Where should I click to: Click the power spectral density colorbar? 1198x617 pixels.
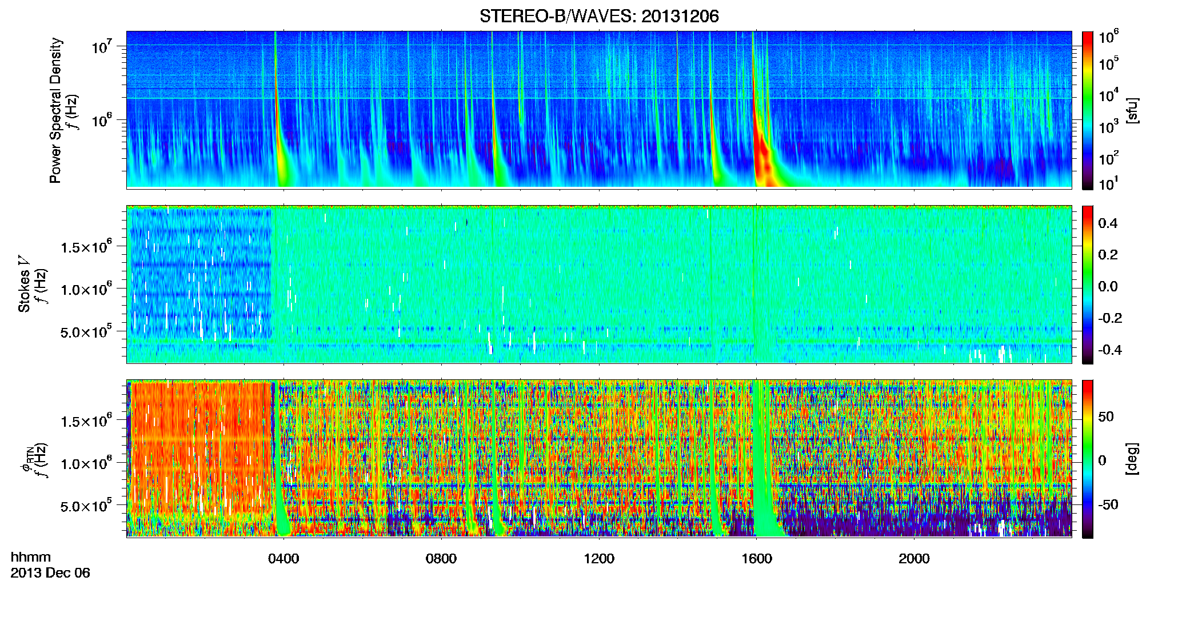coord(1088,110)
